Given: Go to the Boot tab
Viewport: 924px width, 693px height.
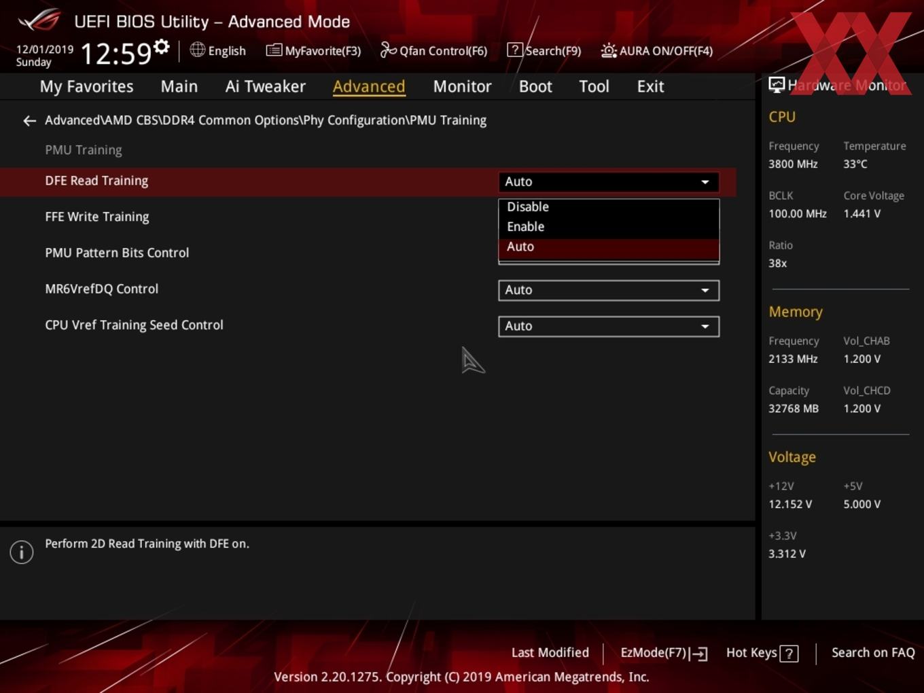Looking at the screenshot, I should (535, 86).
